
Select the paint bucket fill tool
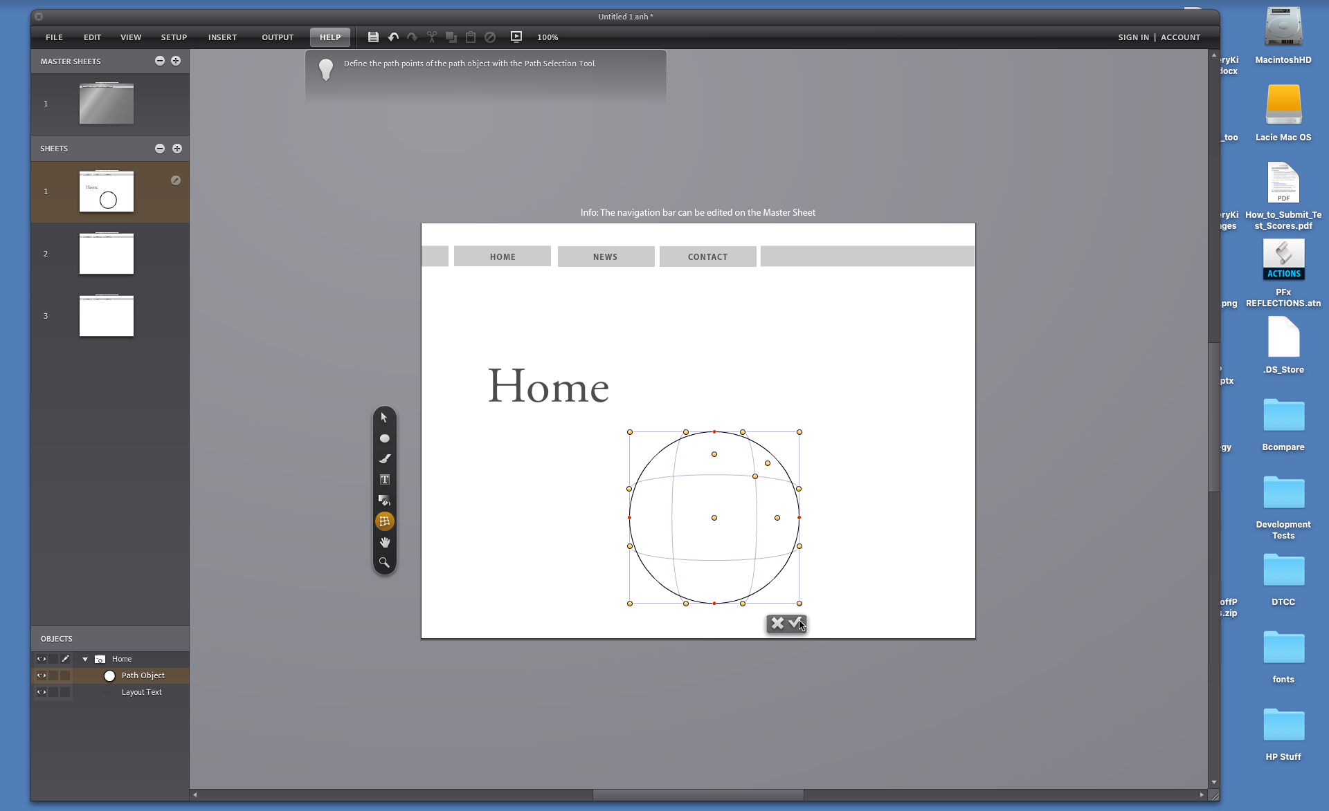[384, 500]
